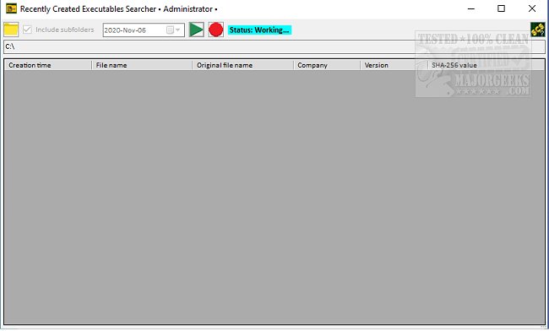This screenshot has width=549, height=331.
Task: Sort by Company column header
Action: pyautogui.click(x=327, y=65)
